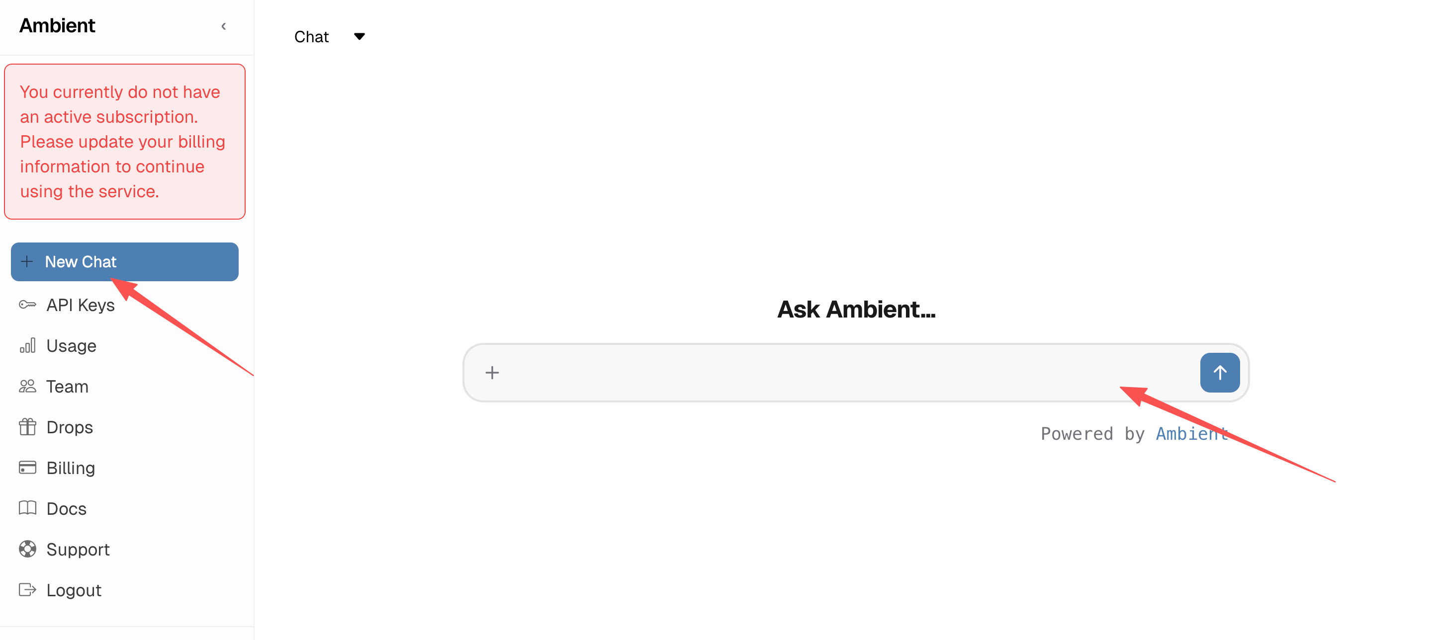Click the Usage bar chart icon
Viewport: 1437px width, 640px height.
(27, 346)
